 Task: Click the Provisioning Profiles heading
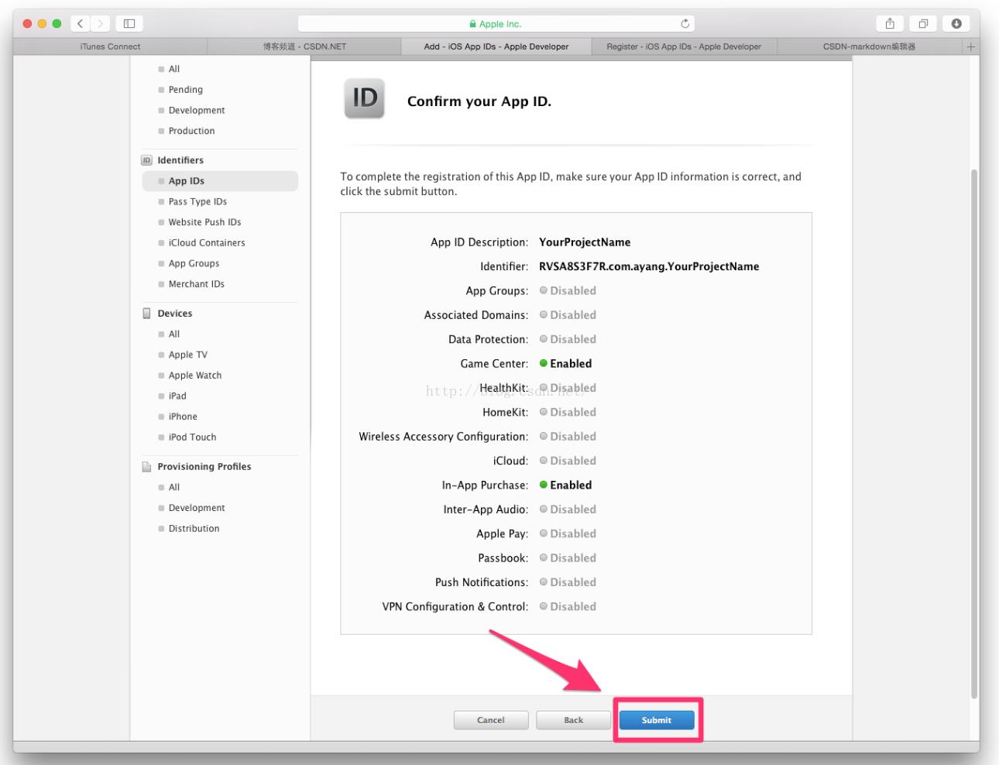[x=204, y=467]
